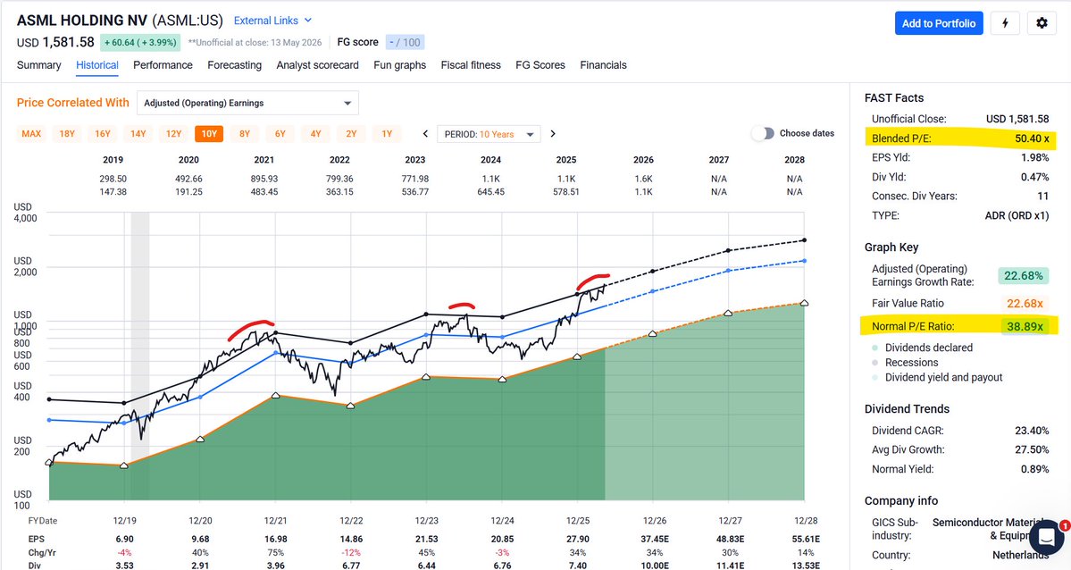The width and height of the screenshot is (1071, 570).
Task: Select the MAX time range button
Action: tap(31, 134)
